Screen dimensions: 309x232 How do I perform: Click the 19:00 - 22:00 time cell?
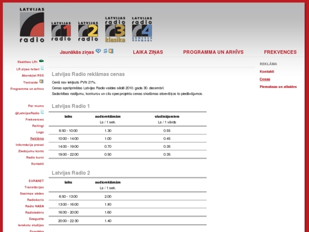[68, 154]
